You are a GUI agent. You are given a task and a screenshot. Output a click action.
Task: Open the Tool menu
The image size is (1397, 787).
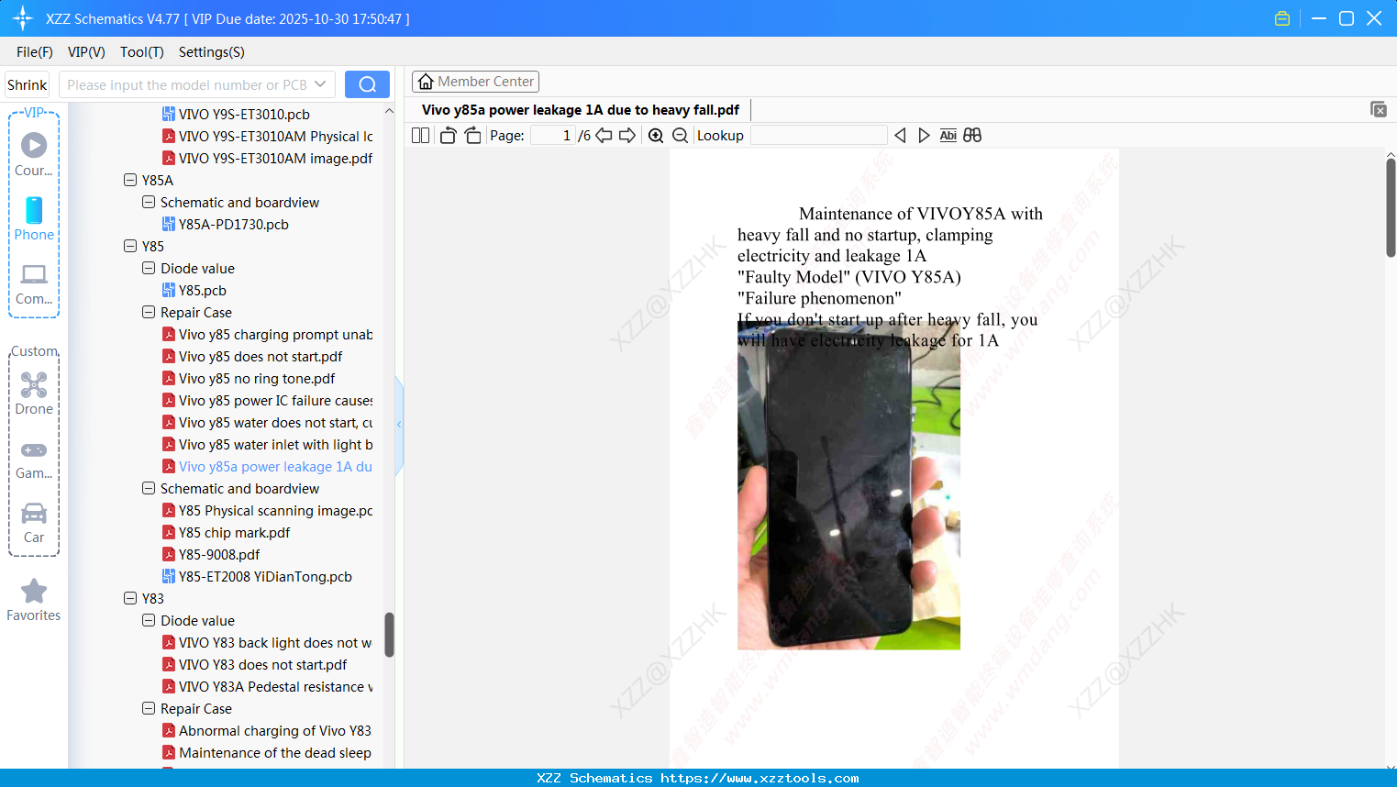click(x=141, y=52)
